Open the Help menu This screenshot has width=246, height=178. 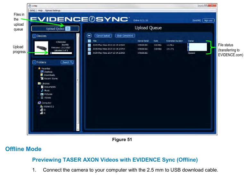tap(40, 10)
